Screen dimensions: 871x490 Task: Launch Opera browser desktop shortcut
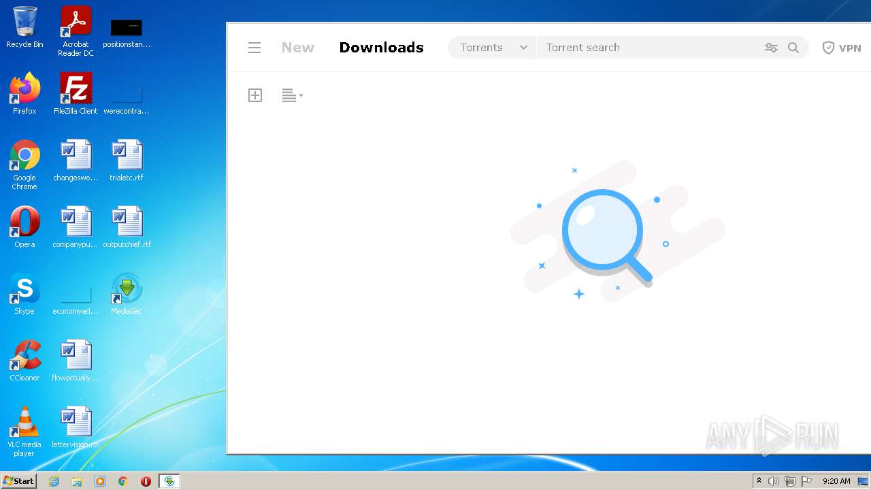24,227
